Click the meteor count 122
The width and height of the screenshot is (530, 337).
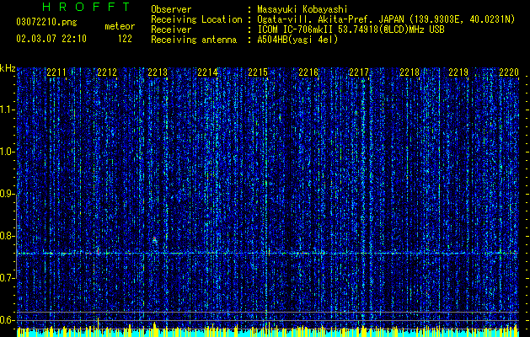pyautogui.click(x=125, y=39)
